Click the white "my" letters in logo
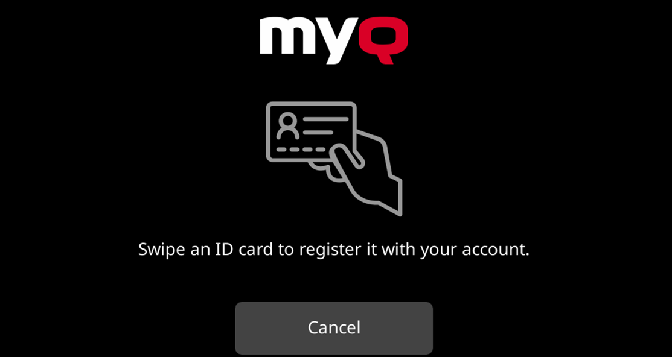672x357 pixels. pos(307,40)
